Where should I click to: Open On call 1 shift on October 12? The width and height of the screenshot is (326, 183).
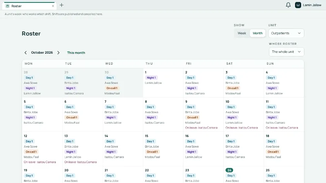pos(31,152)
